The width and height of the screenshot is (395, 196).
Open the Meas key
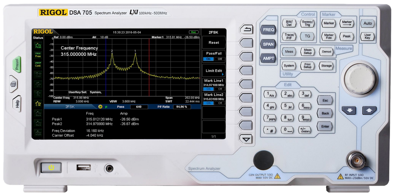click(x=289, y=52)
